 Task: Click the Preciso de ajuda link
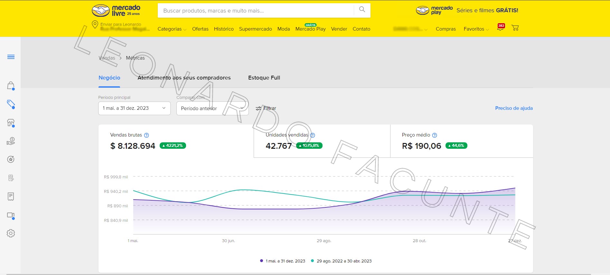(514, 108)
